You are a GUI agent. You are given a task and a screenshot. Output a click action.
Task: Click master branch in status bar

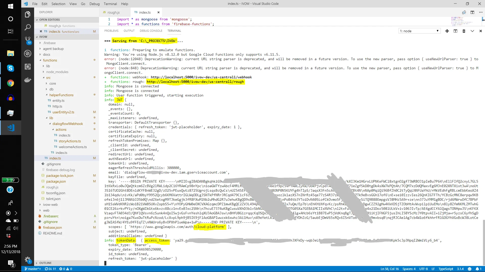point(33,269)
